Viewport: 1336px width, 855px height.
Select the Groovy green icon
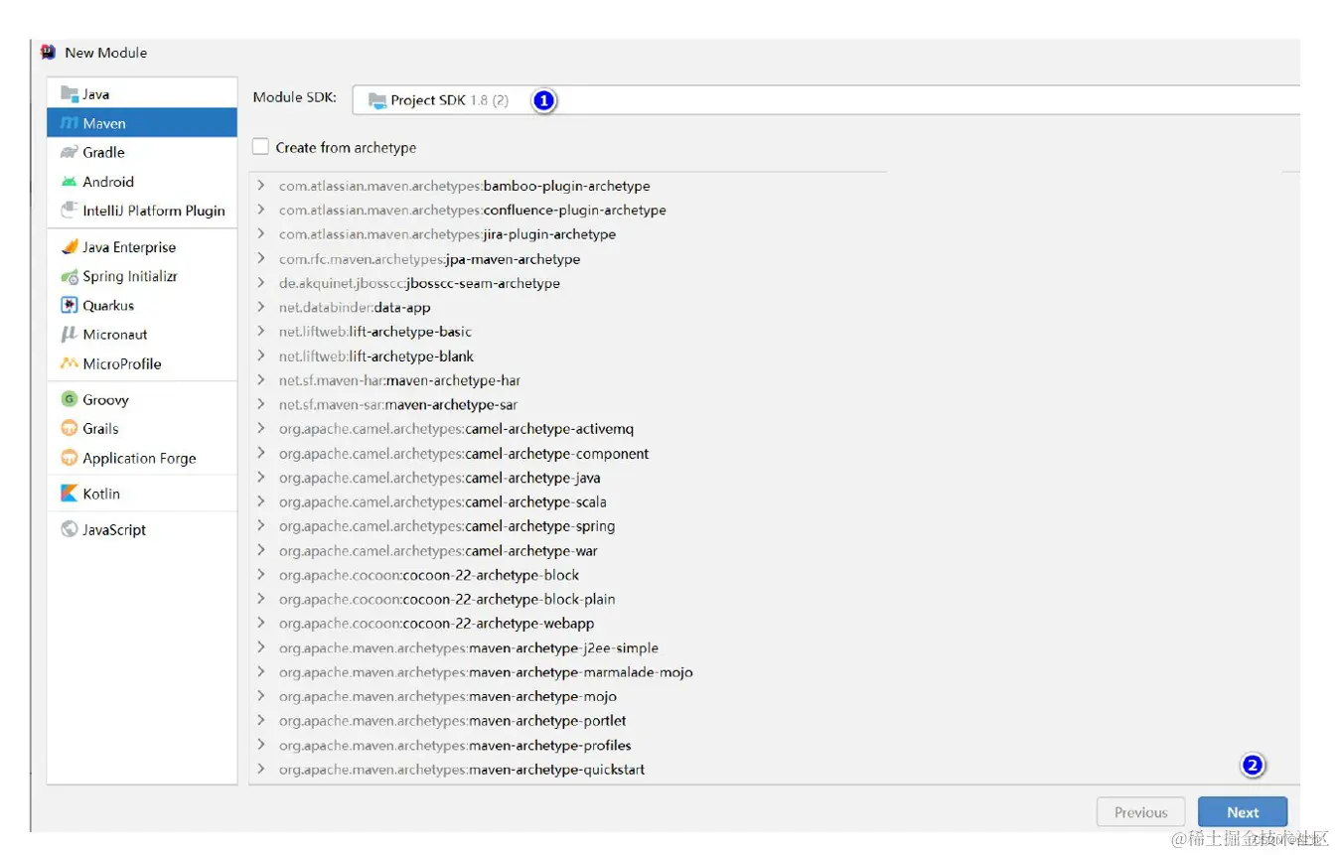click(x=70, y=399)
